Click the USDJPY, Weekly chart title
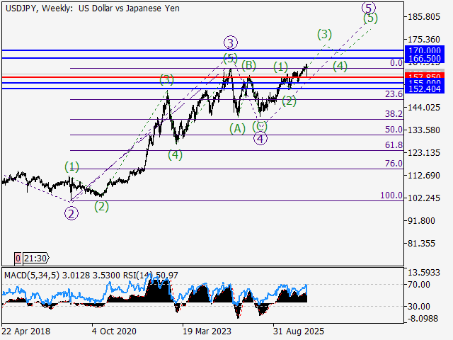Screen dimensions: 453x340 pos(39,8)
